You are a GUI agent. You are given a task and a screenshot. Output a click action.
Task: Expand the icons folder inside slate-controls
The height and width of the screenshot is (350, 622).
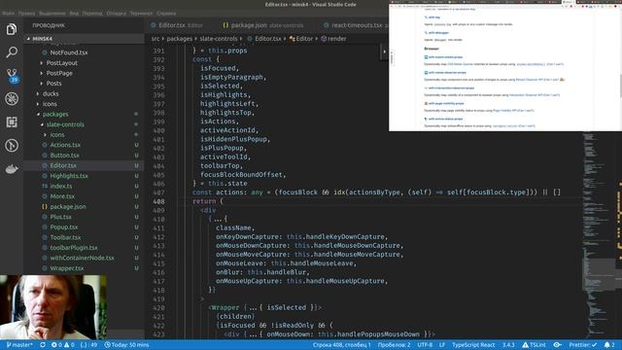click(57, 135)
